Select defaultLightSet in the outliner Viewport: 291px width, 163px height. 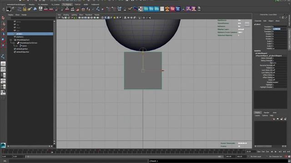tap(22, 49)
